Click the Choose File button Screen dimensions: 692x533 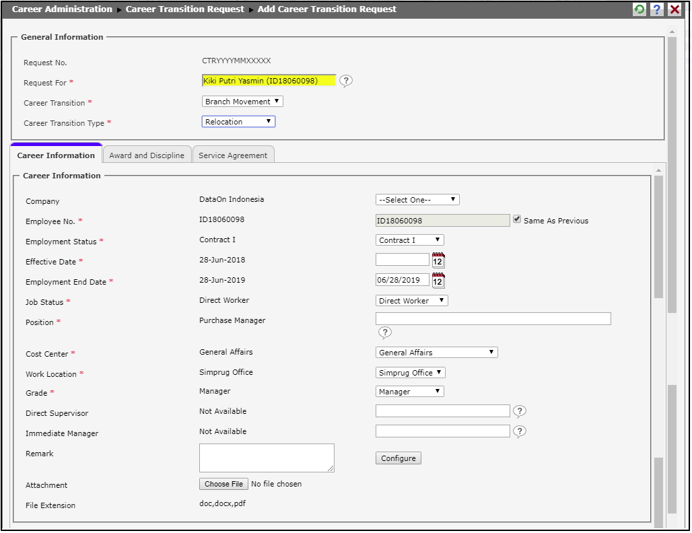point(223,484)
